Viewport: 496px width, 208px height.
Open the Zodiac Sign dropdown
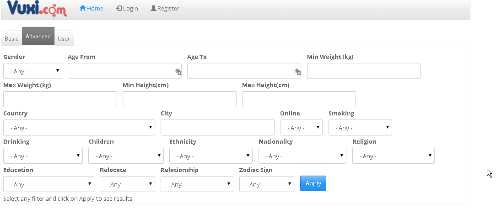tap(267, 184)
